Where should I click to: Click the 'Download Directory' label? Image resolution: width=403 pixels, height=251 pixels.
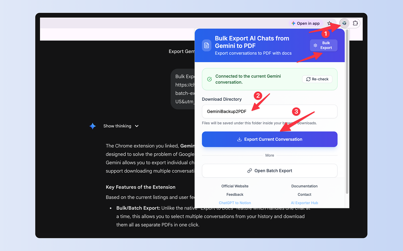(x=222, y=99)
